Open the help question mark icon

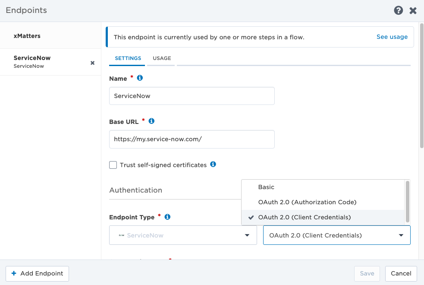(x=398, y=10)
